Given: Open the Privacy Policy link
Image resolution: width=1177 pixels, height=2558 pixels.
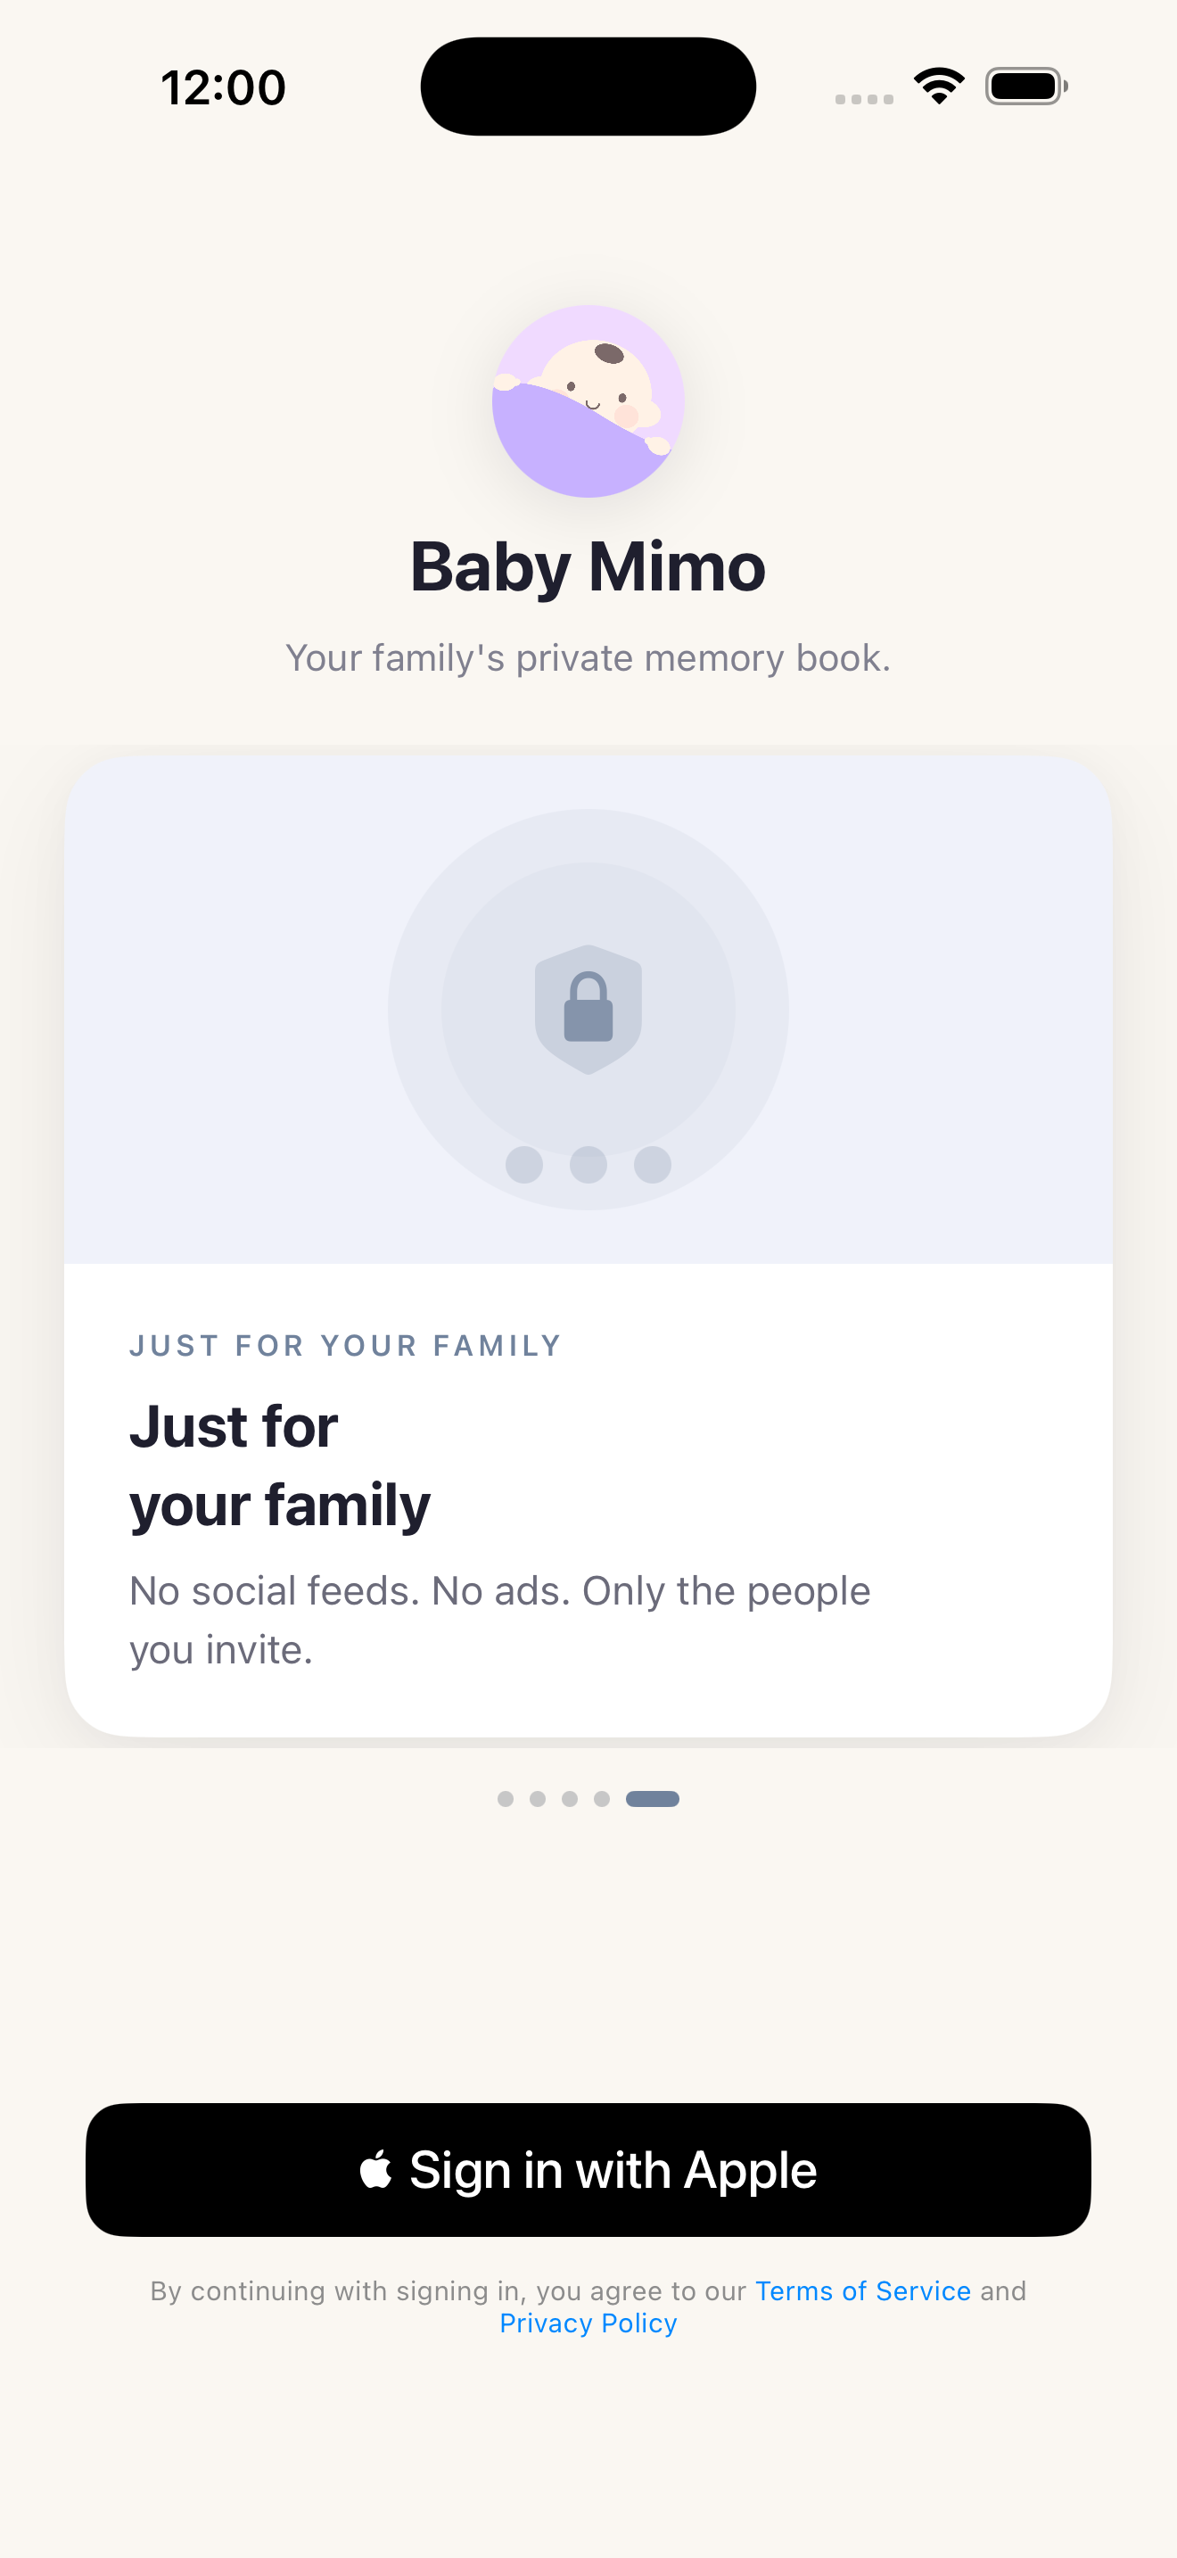Looking at the screenshot, I should tap(588, 2323).
